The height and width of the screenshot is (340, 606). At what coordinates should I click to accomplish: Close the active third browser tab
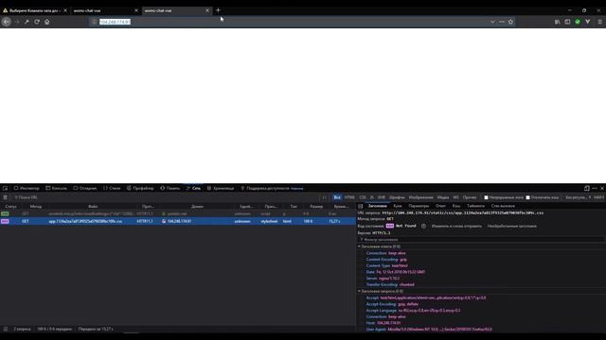click(207, 10)
